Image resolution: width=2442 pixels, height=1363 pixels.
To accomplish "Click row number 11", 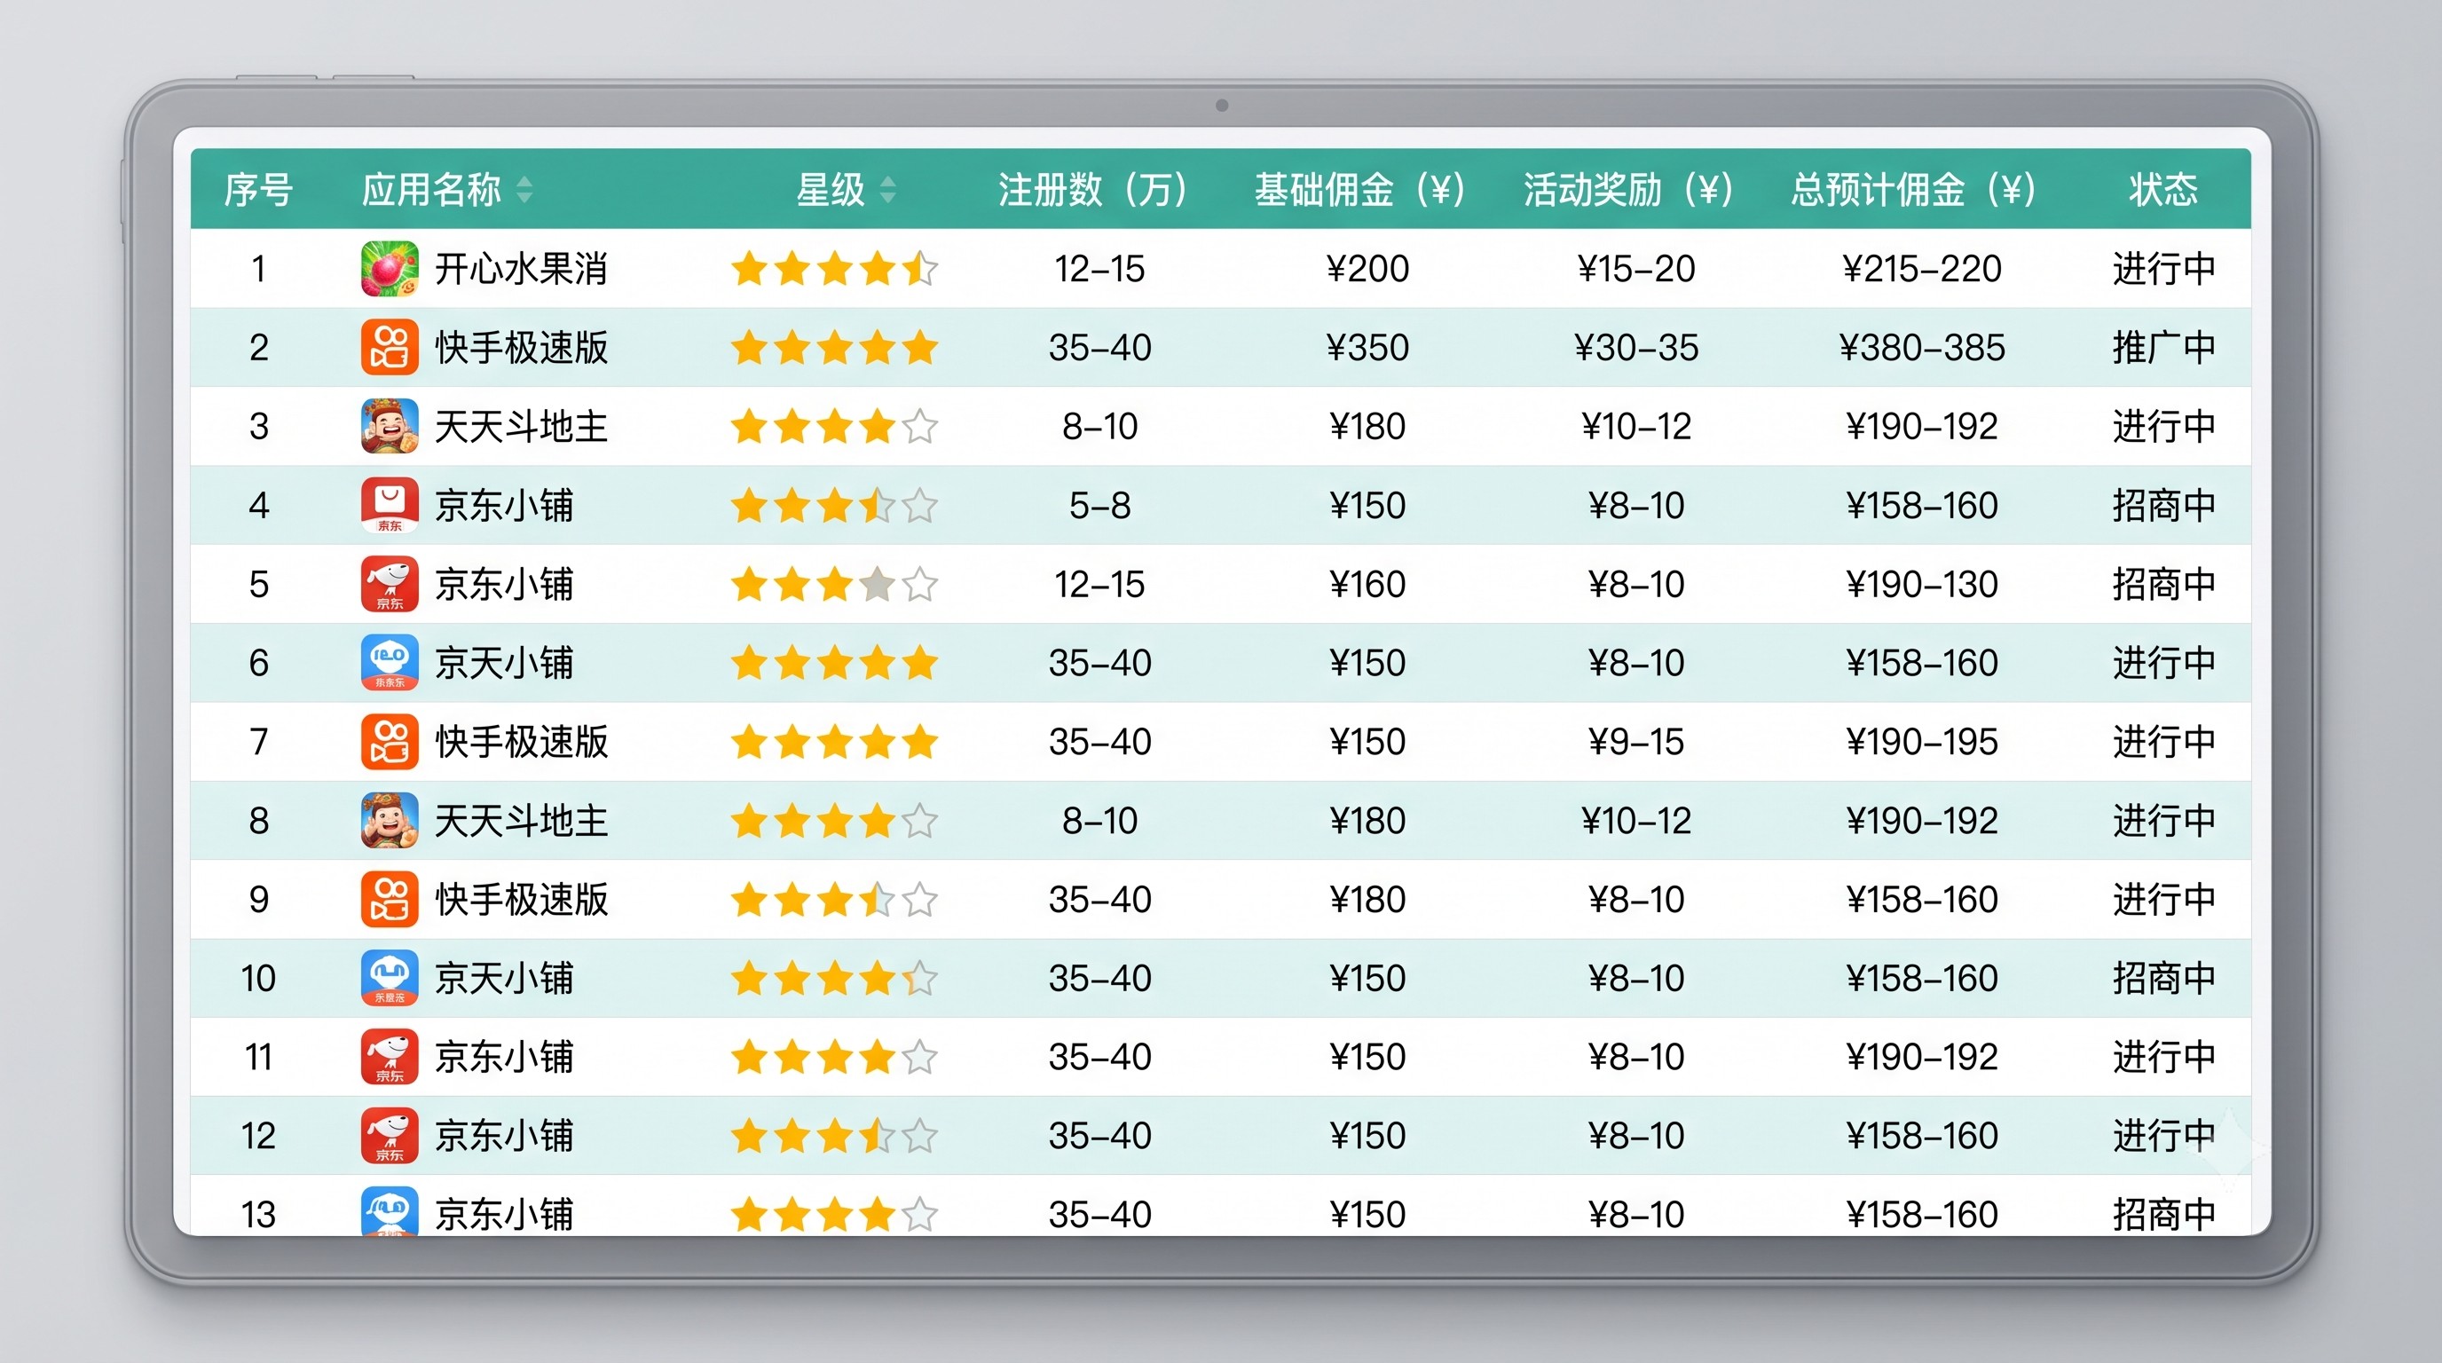I will pos(258,1056).
